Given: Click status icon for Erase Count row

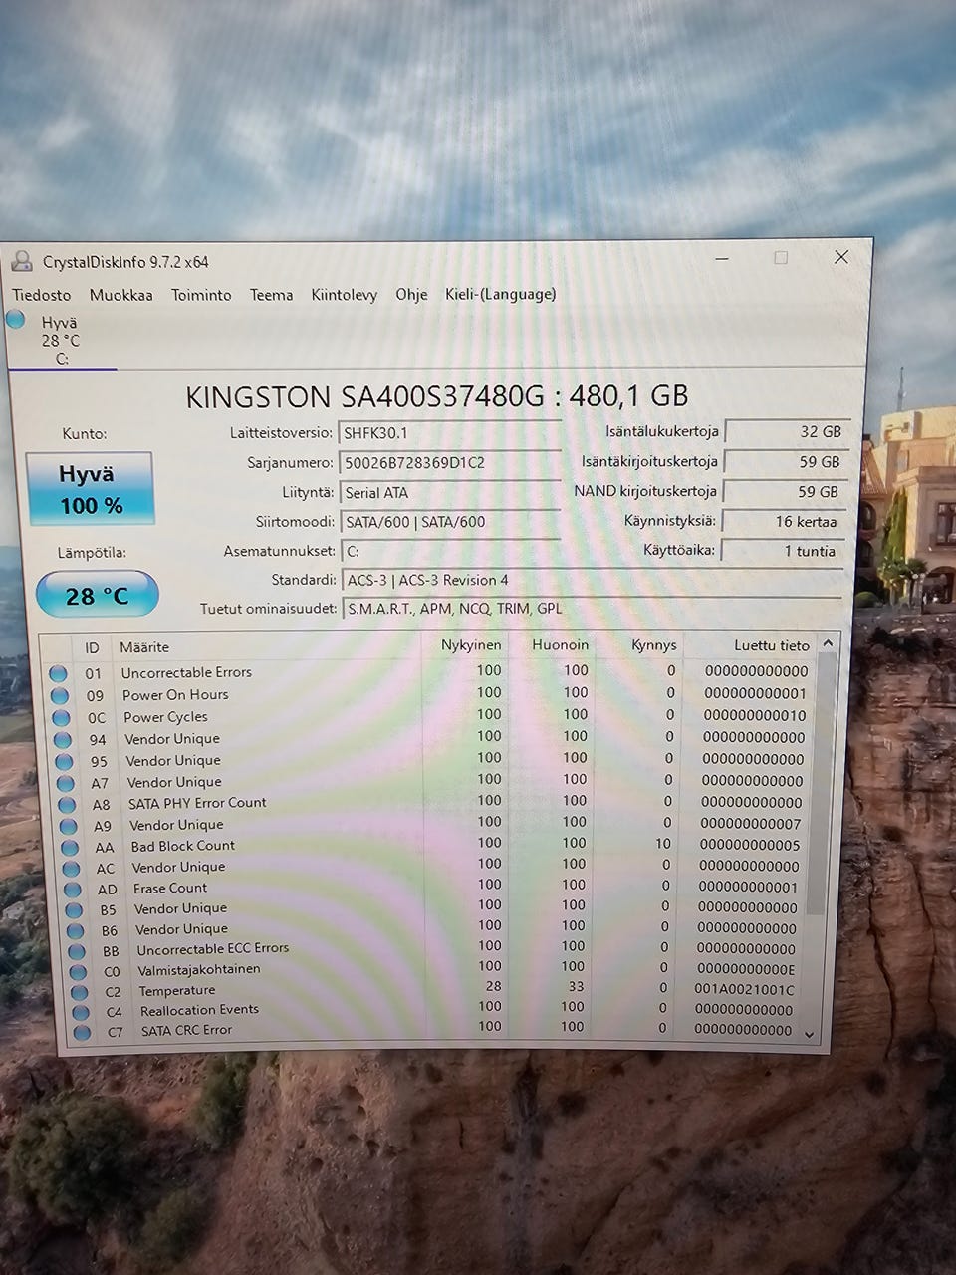Looking at the screenshot, I should coord(72,890).
